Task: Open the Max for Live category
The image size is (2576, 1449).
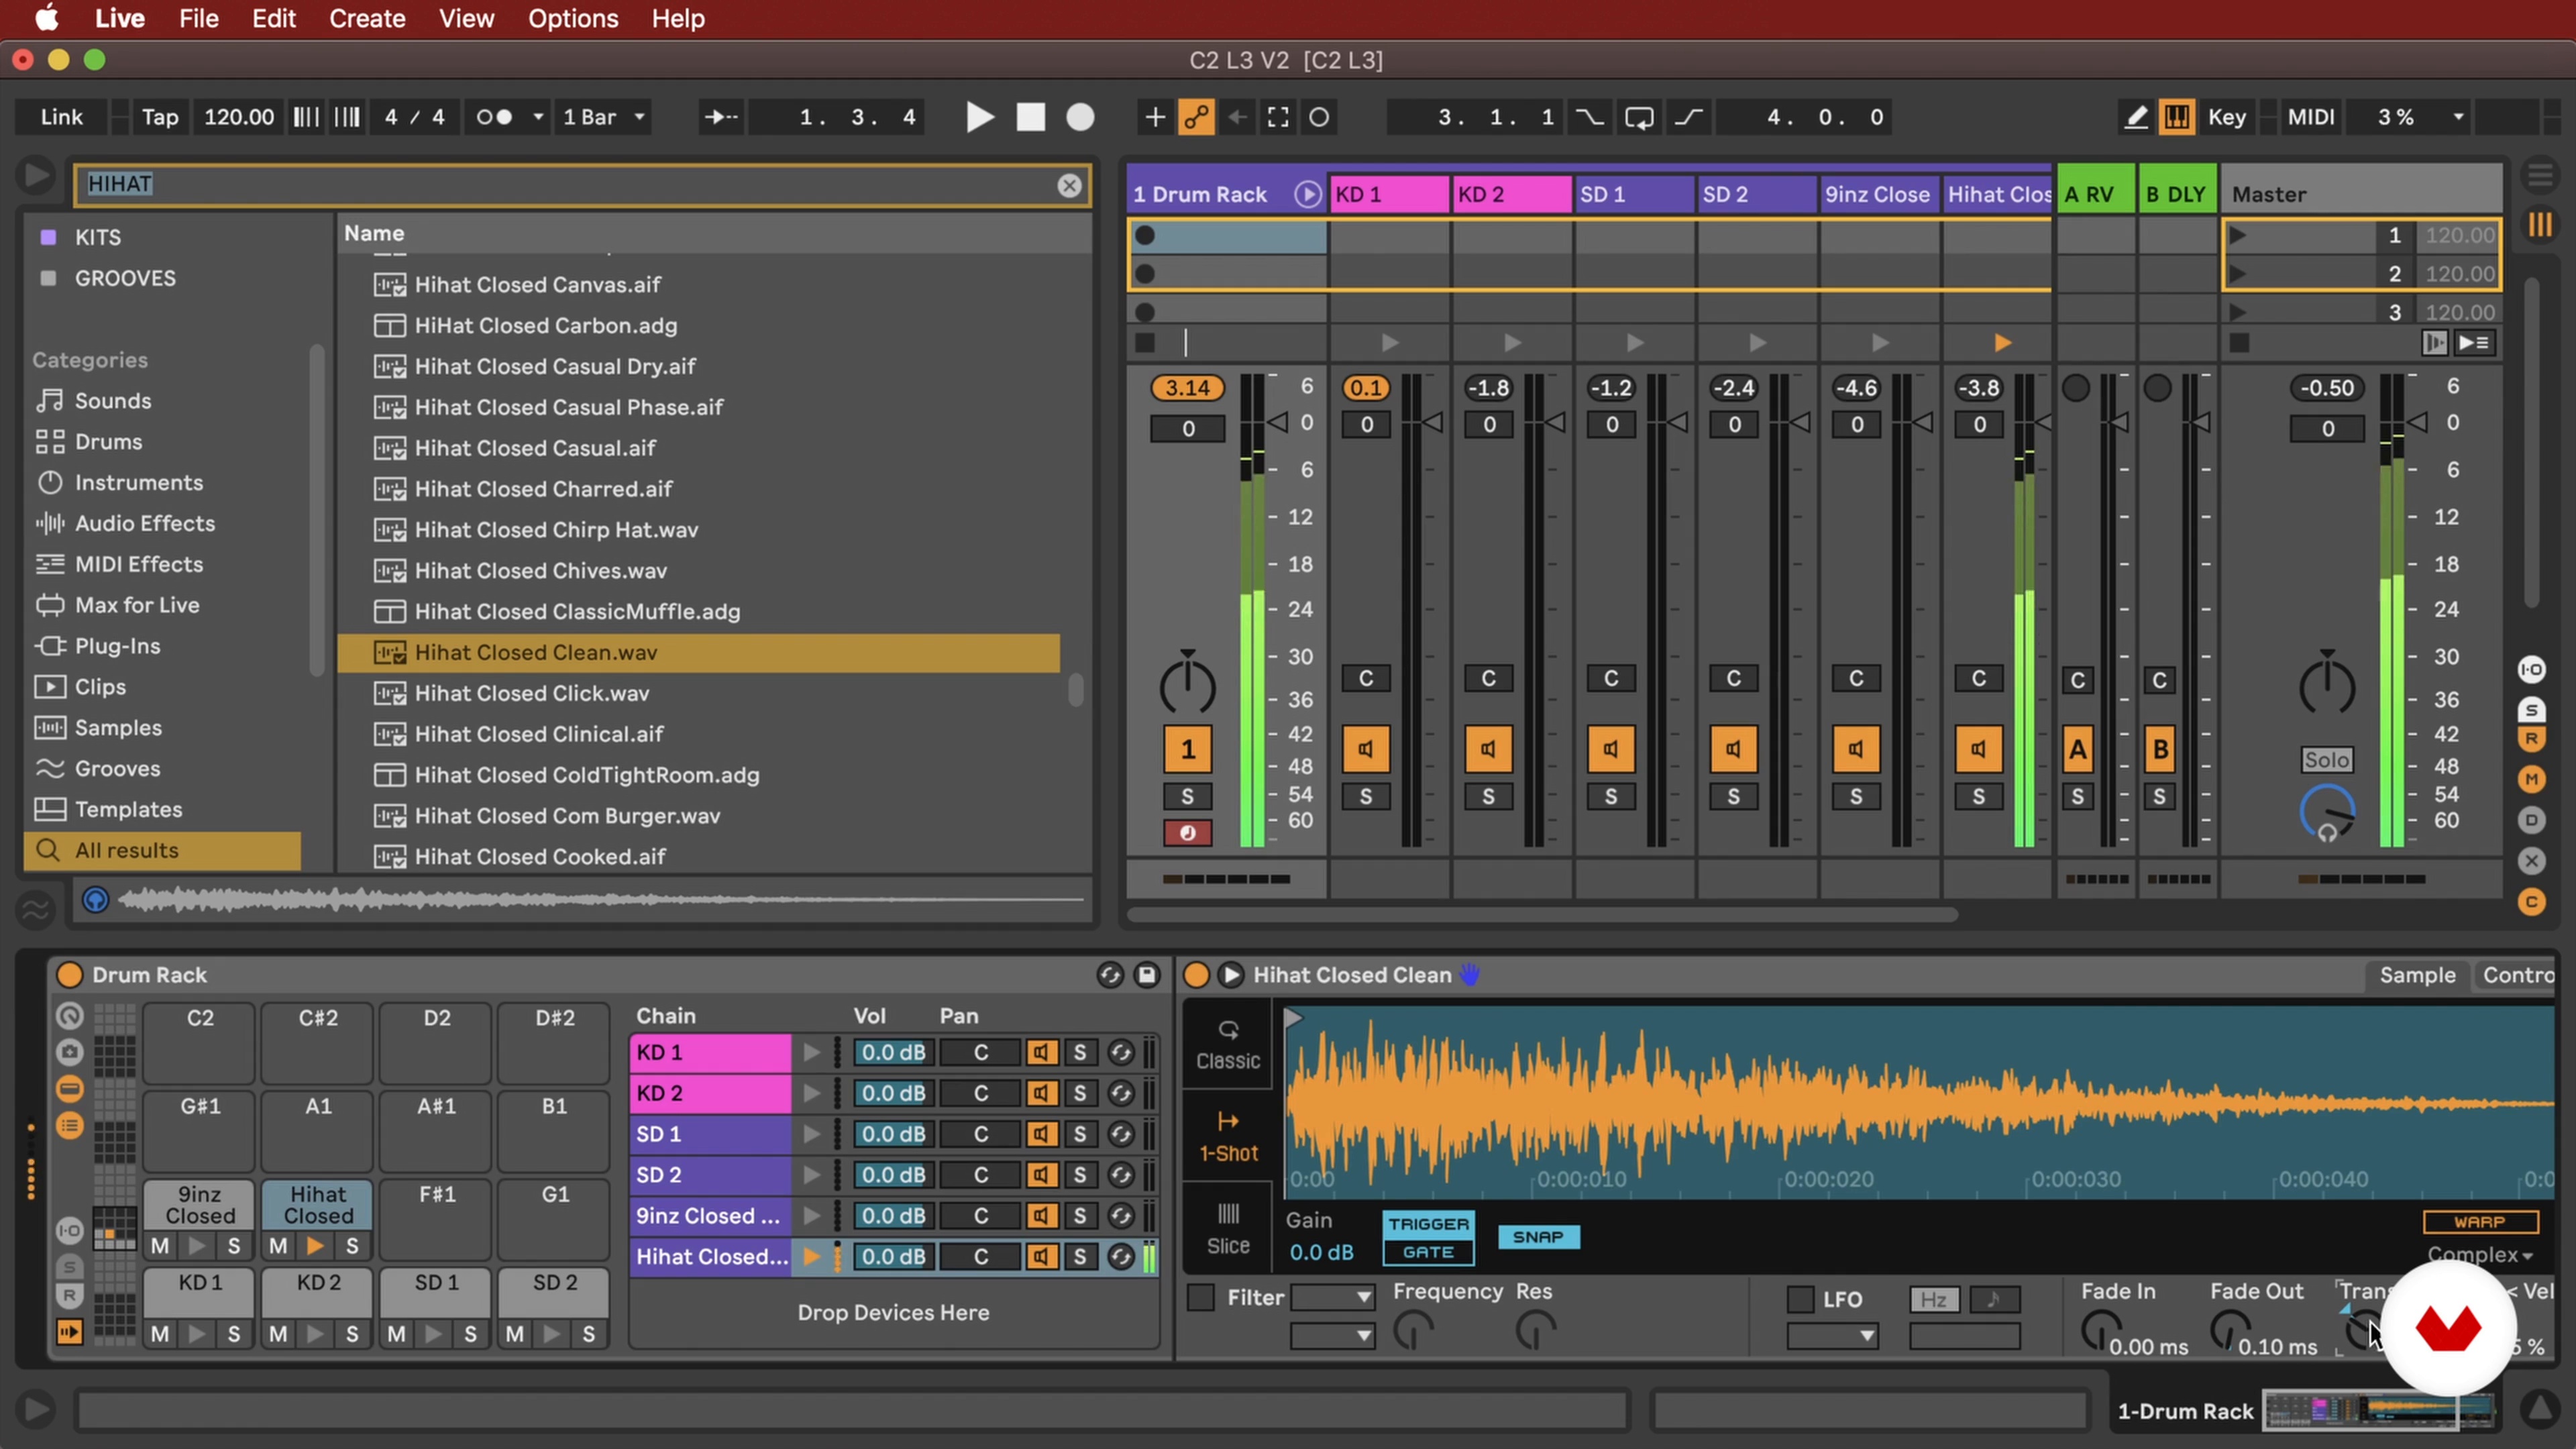Action: click(136, 606)
